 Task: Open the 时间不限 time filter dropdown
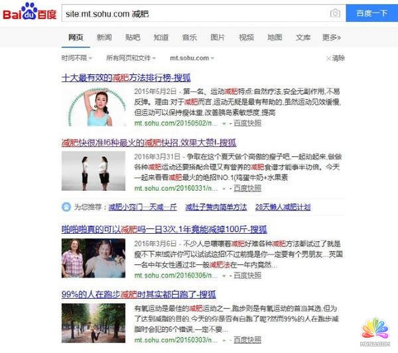tap(76, 58)
